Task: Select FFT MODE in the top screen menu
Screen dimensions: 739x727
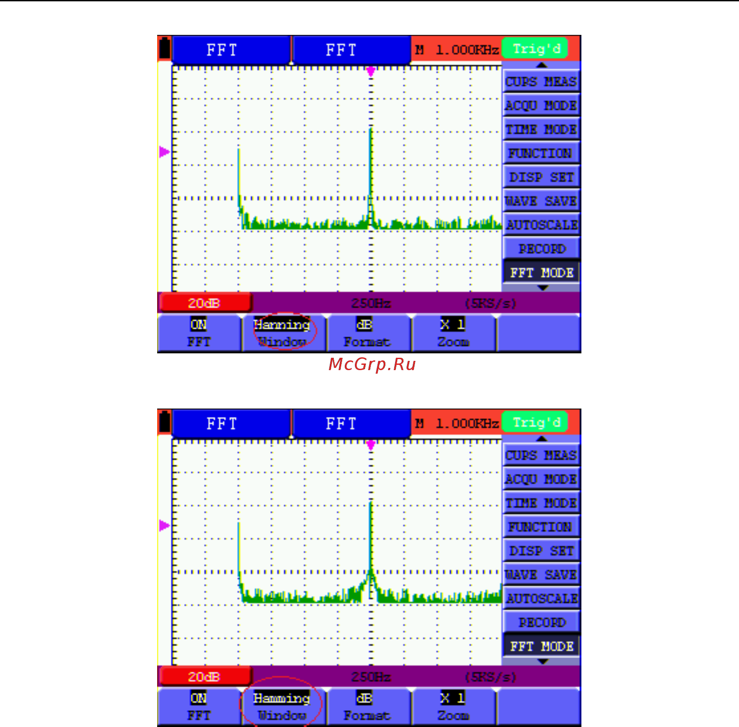Action: pos(541,273)
